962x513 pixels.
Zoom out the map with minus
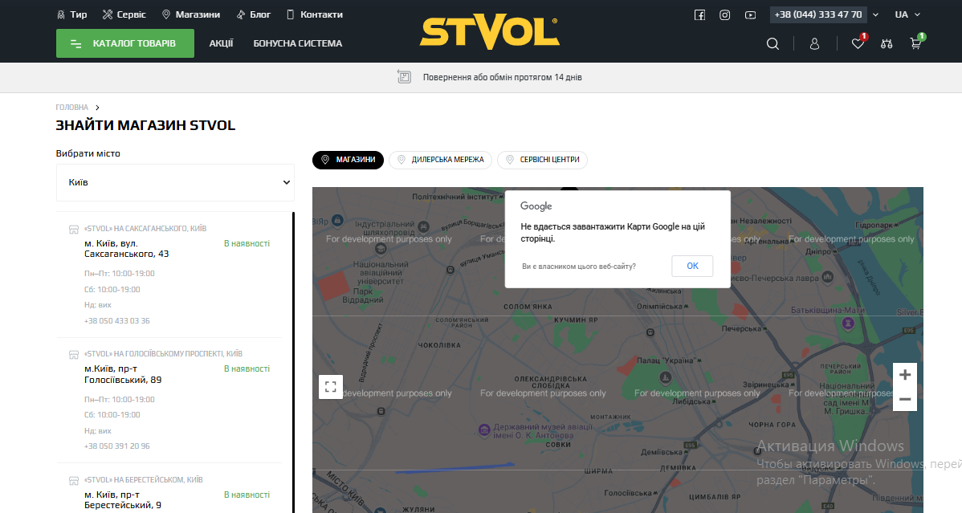(905, 400)
